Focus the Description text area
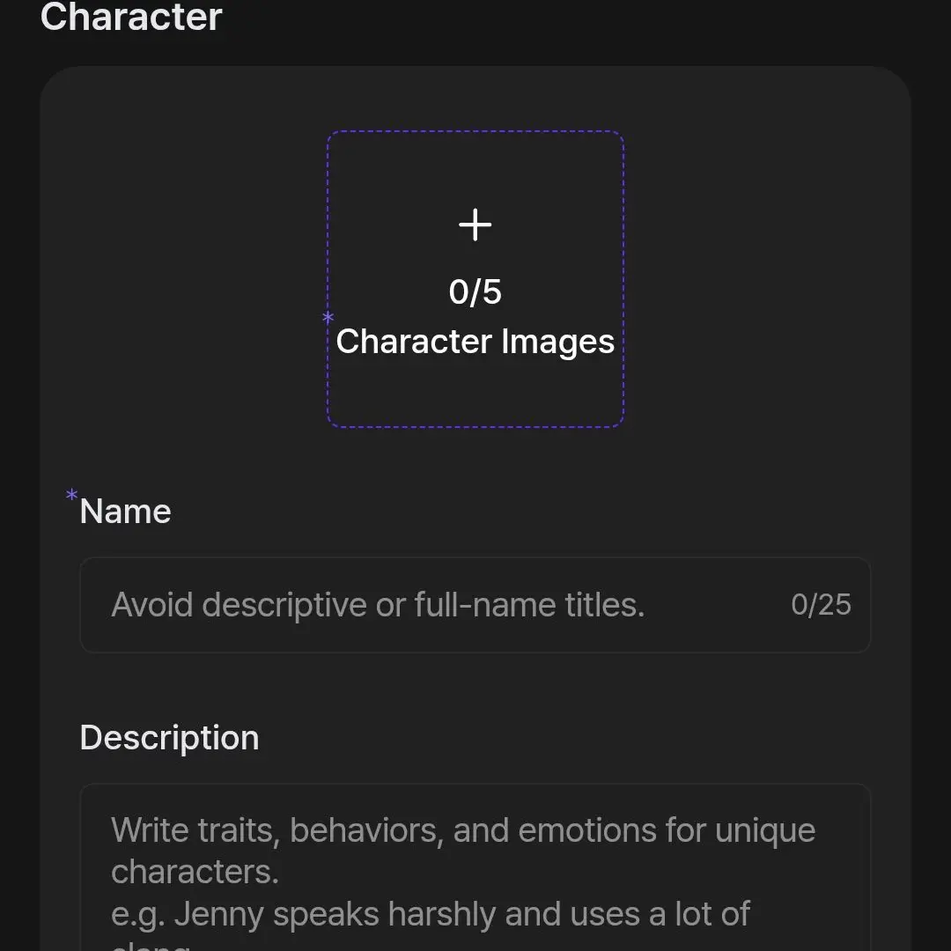 475,867
